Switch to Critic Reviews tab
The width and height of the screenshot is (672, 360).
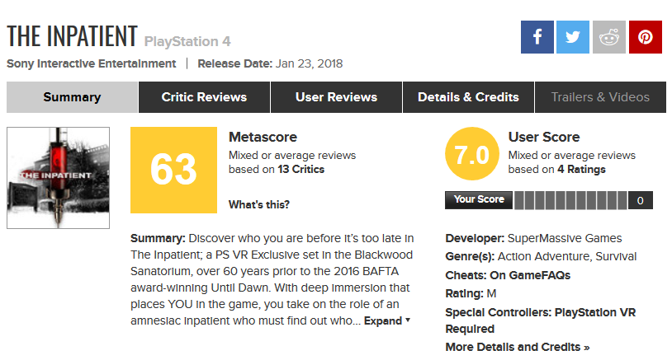[x=204, y=97]
